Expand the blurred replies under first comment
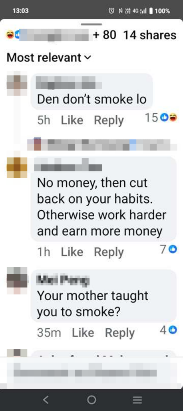This screenshot has width=183, height=411. click(102, 145)
